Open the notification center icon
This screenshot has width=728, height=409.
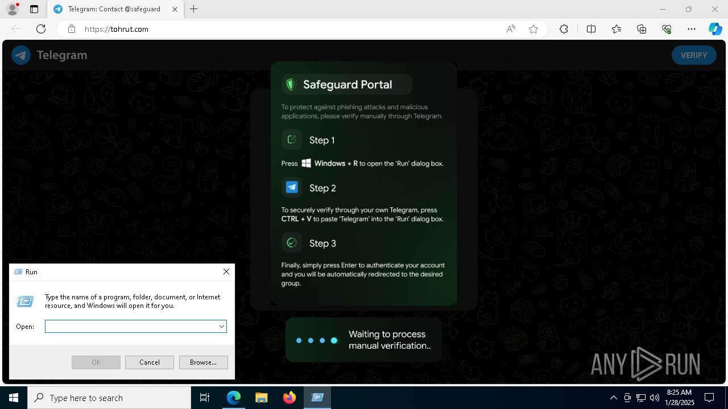[x=709, y=398]
